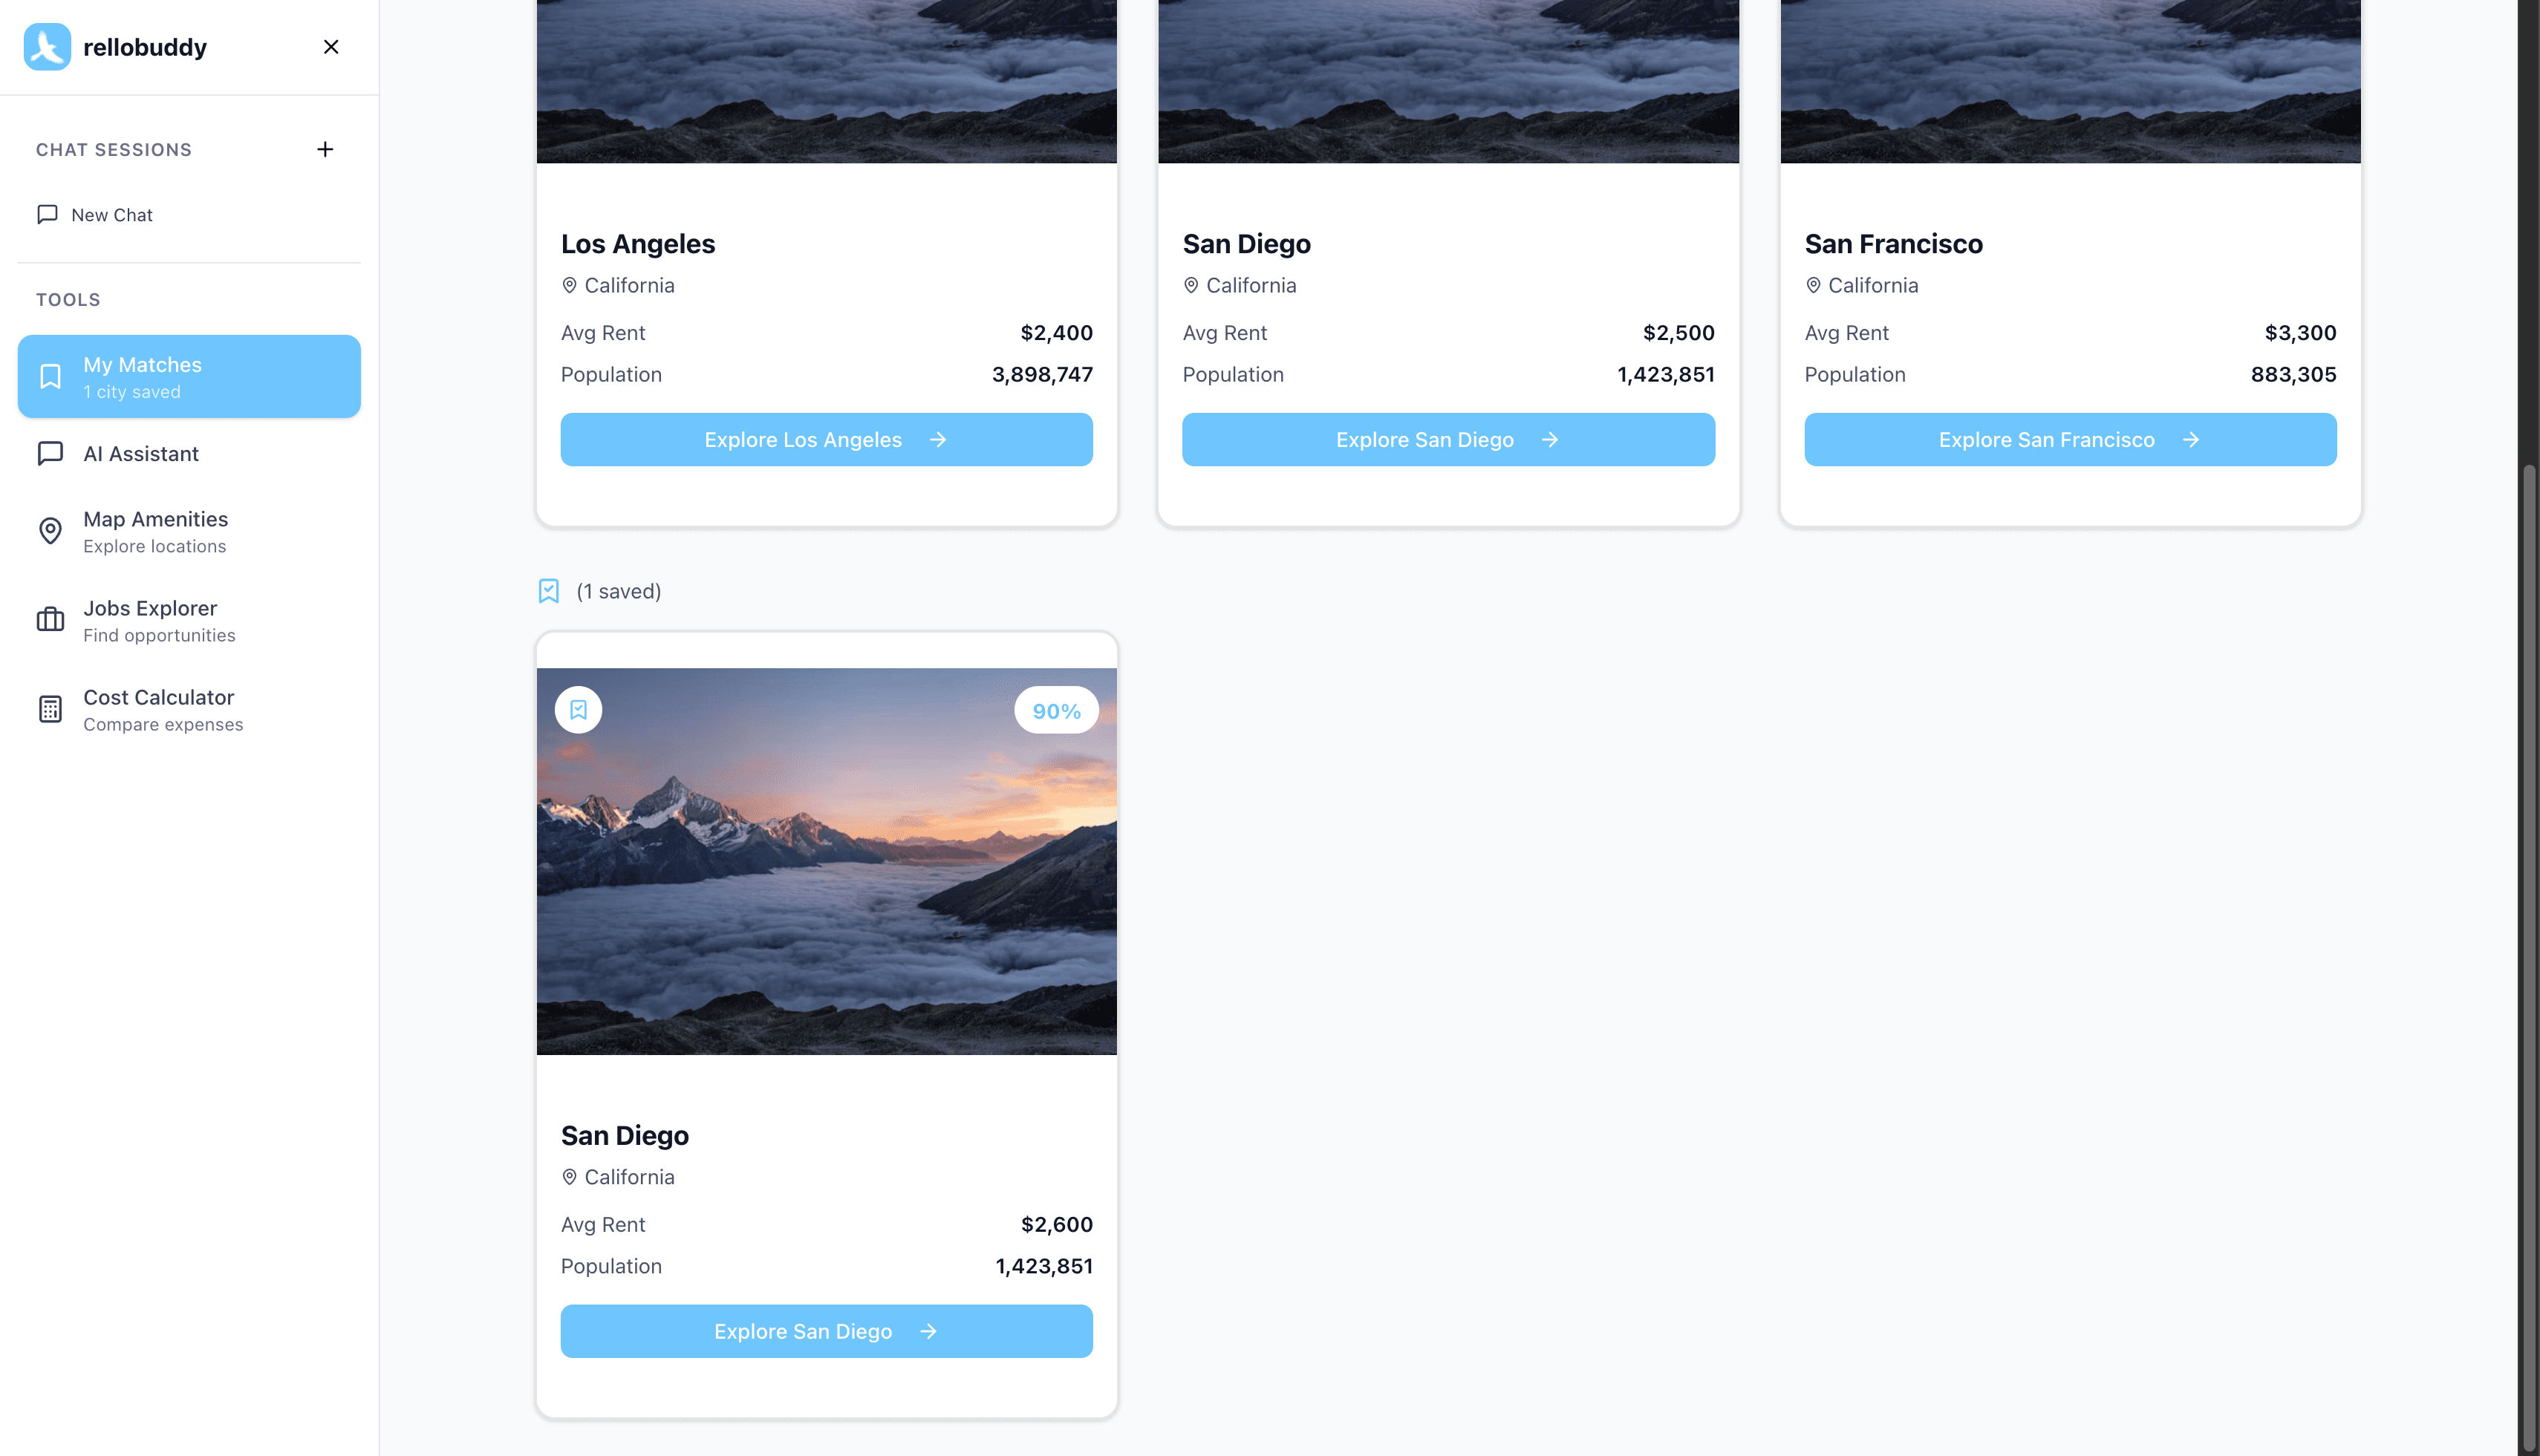
Task: Toggle the saved bookmark on the San Diego card
Action: point(578,710)
